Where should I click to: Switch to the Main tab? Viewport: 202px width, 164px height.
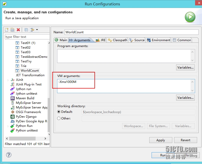61,40
